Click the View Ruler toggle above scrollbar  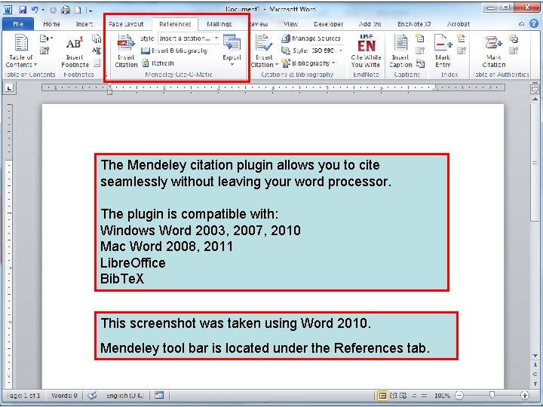pyautogui.click(x=535, y=89)
